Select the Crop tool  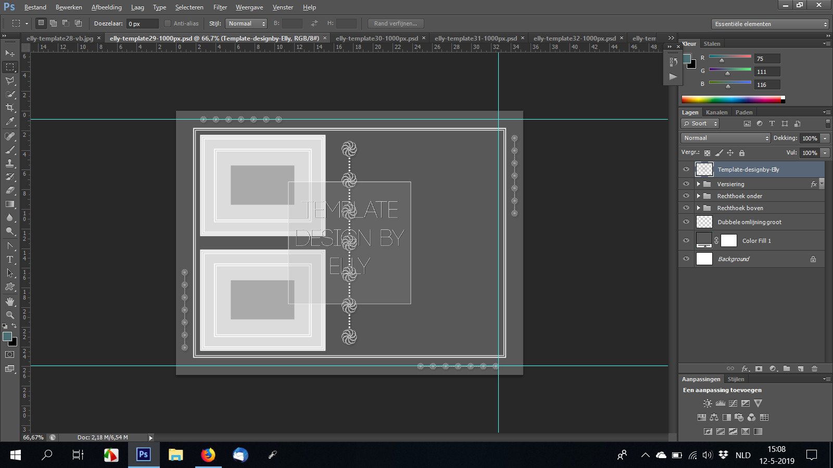[x=10, y=108]
